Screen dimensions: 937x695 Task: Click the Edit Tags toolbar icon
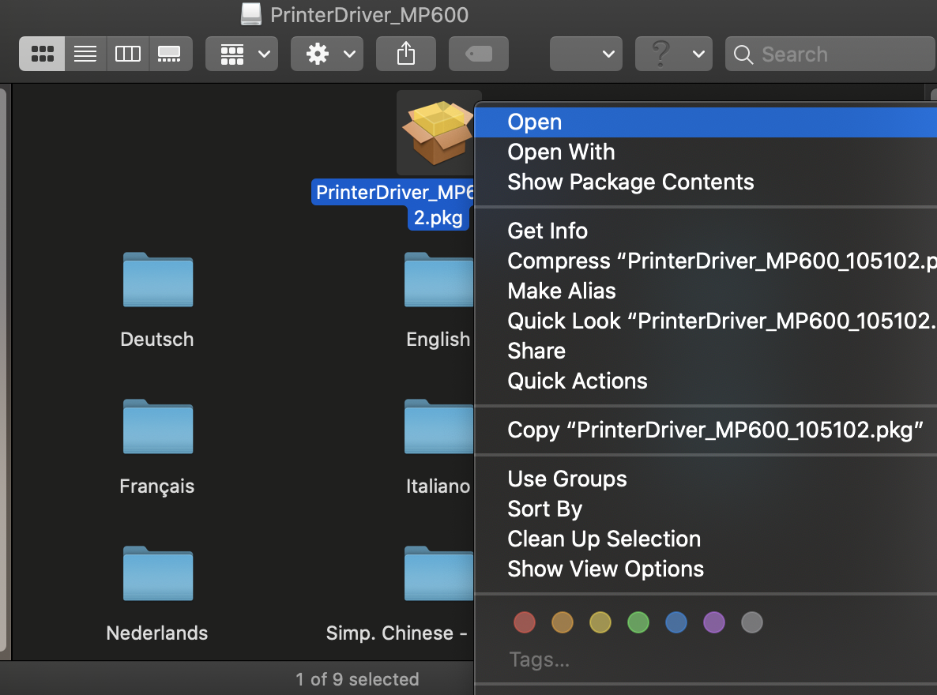[478, 54]
